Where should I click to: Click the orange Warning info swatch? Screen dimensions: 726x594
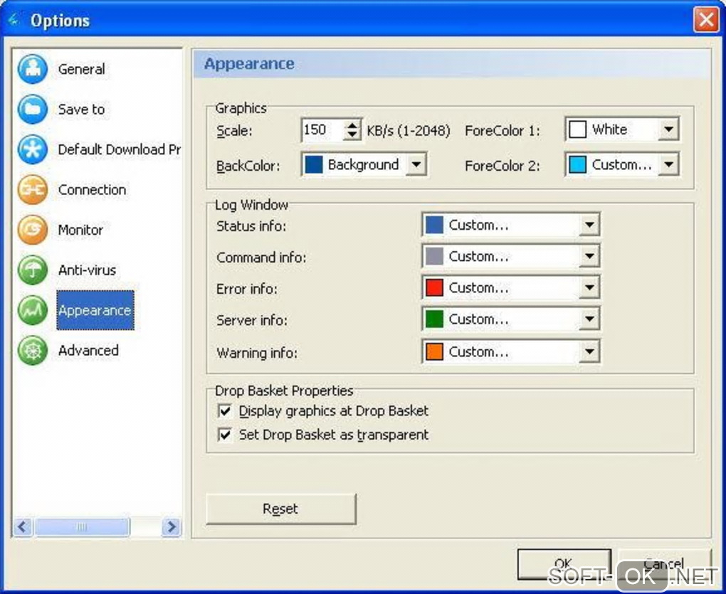[x=434, y=351]
